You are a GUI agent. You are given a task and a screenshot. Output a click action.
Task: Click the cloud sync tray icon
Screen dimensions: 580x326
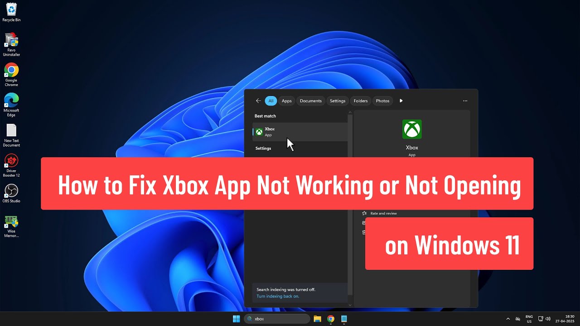(517, 319)
